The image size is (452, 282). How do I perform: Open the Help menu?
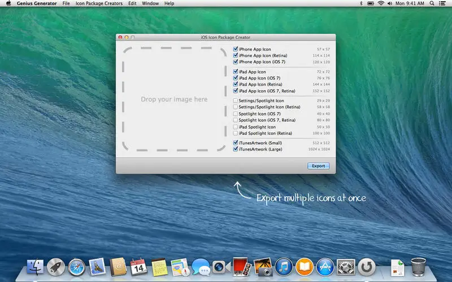[x=169, y=3]
